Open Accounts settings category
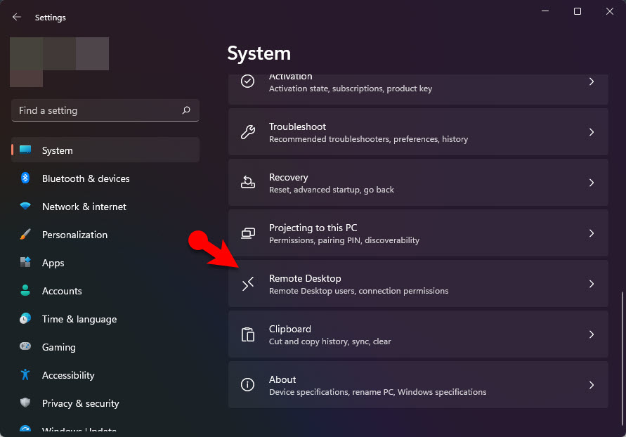Screen dimensions: 626x437 coord(105,291)
